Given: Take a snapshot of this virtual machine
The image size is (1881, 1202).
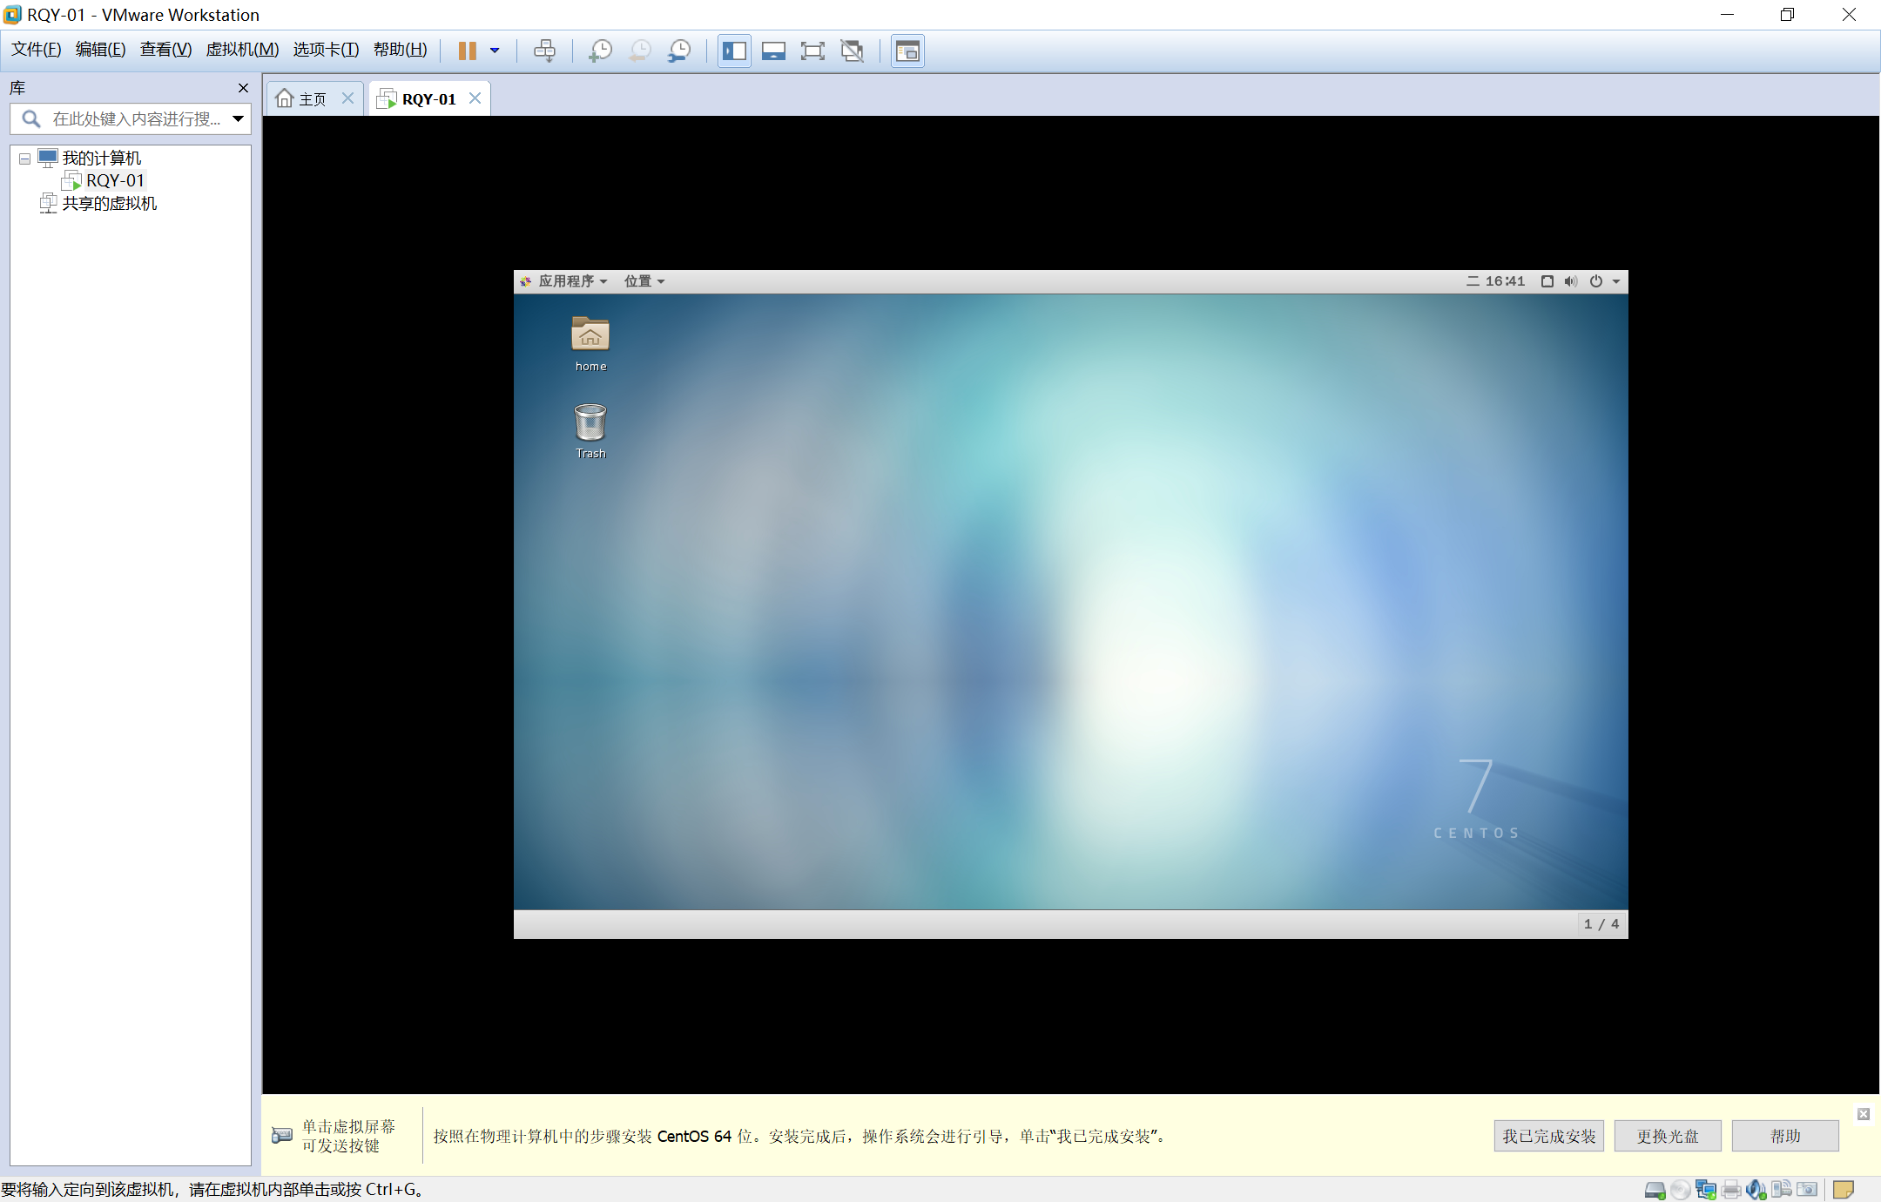Looking at the screenshot, I should (600, 51).
